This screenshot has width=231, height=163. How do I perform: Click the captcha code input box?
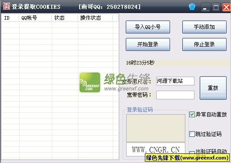click(x=156, y=149)
